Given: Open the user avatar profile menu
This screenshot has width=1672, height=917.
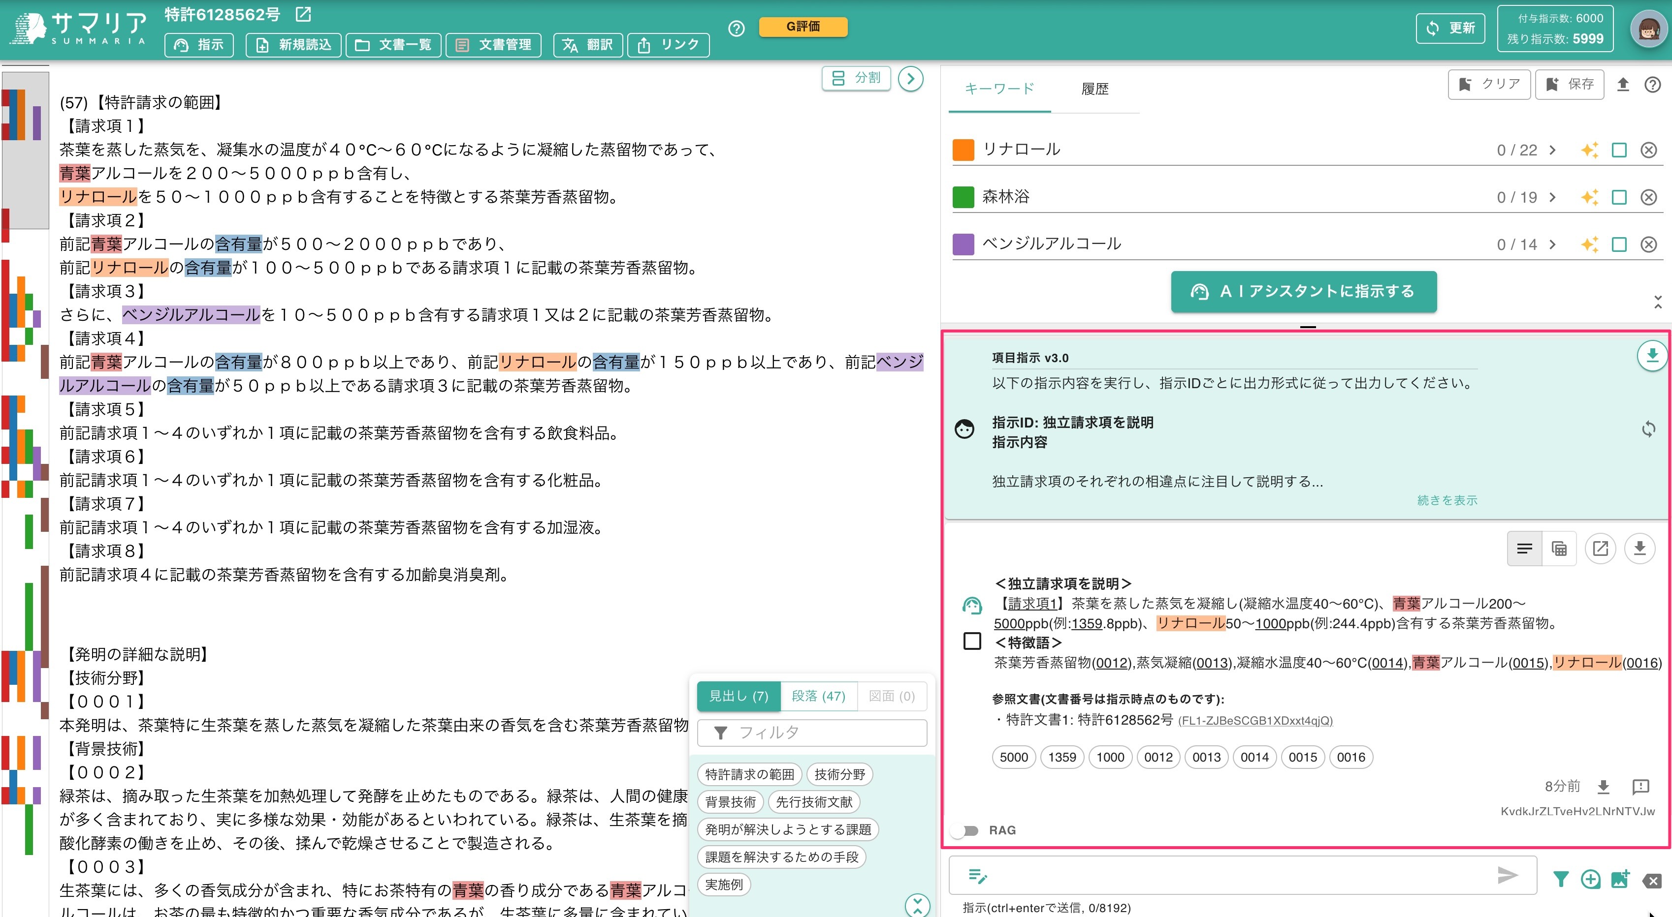Looking at the screenshot, I should [1649, 29].
